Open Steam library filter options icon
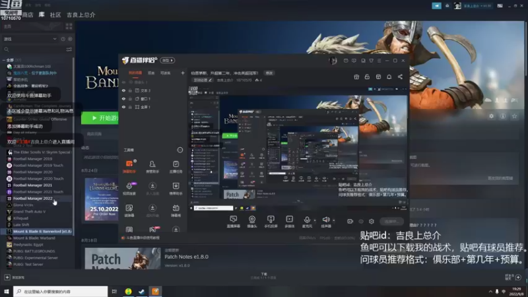This screenshot has height=297, width=528. (69, 49)
